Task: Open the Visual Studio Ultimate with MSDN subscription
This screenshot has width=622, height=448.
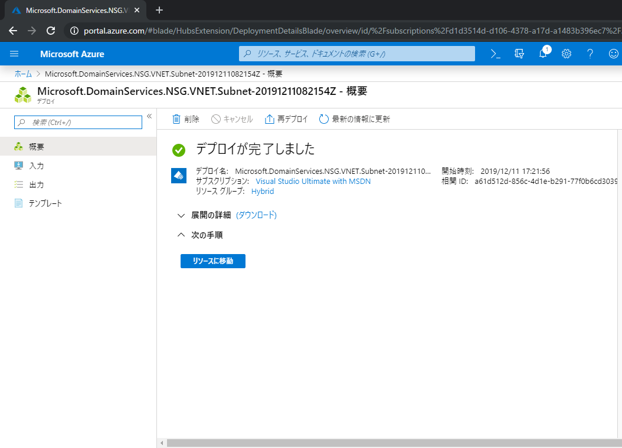Action: (313, 182)
